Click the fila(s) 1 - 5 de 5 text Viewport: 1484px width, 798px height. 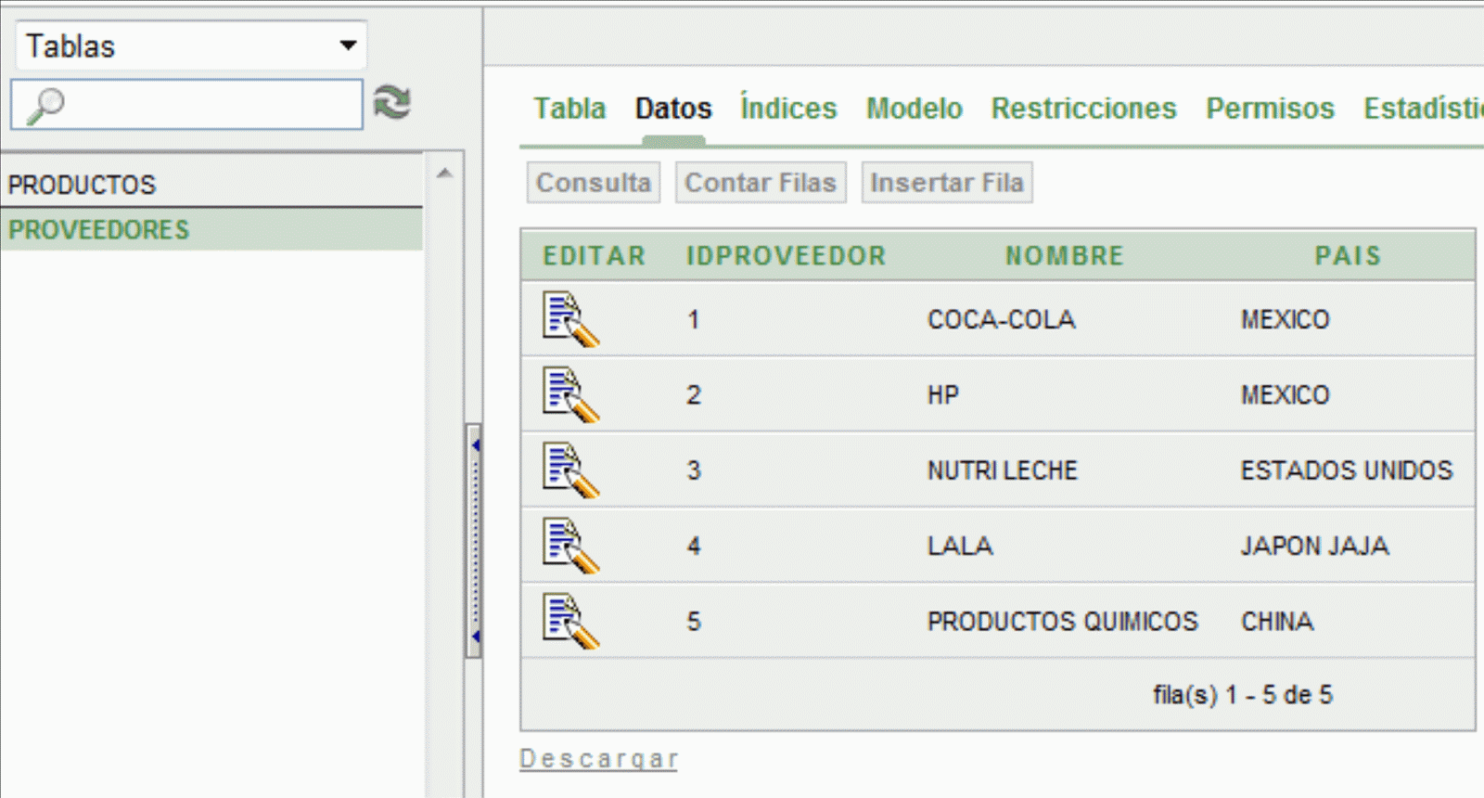click(1243, 694)
